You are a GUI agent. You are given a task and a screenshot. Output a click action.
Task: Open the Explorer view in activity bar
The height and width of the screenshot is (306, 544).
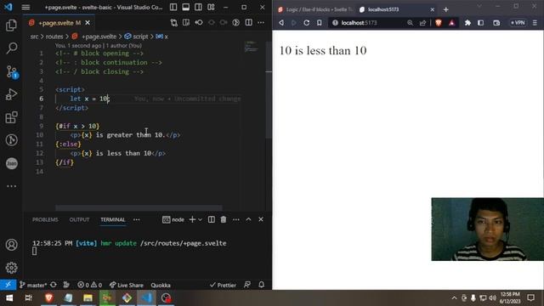coord(11,25)
